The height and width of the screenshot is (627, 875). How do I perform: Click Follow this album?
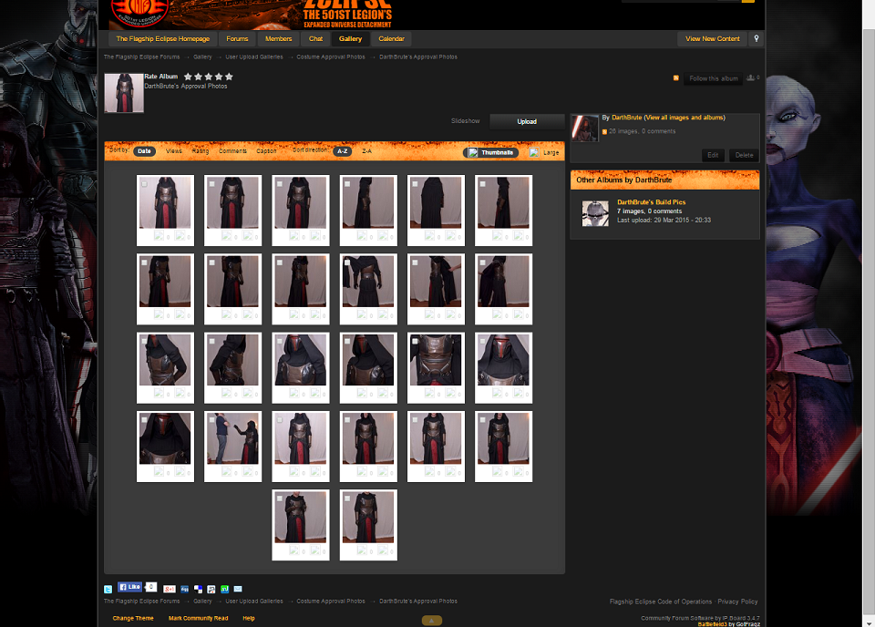click(x=713, y=78)
